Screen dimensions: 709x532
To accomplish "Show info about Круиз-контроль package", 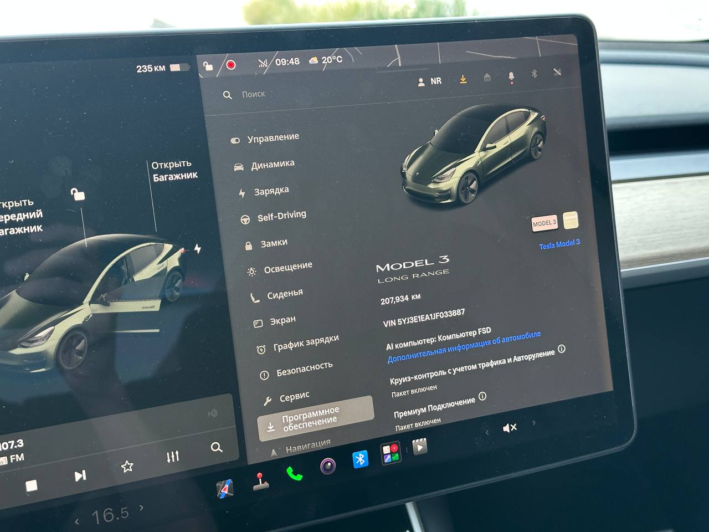I will pyautogui.click(x=561, y=349).
